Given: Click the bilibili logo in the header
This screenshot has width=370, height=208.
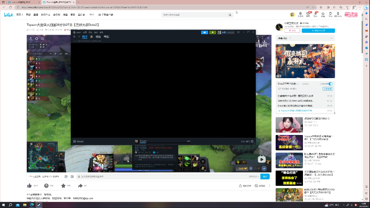Looking at the screenshot, I should (x=8, y=15).
